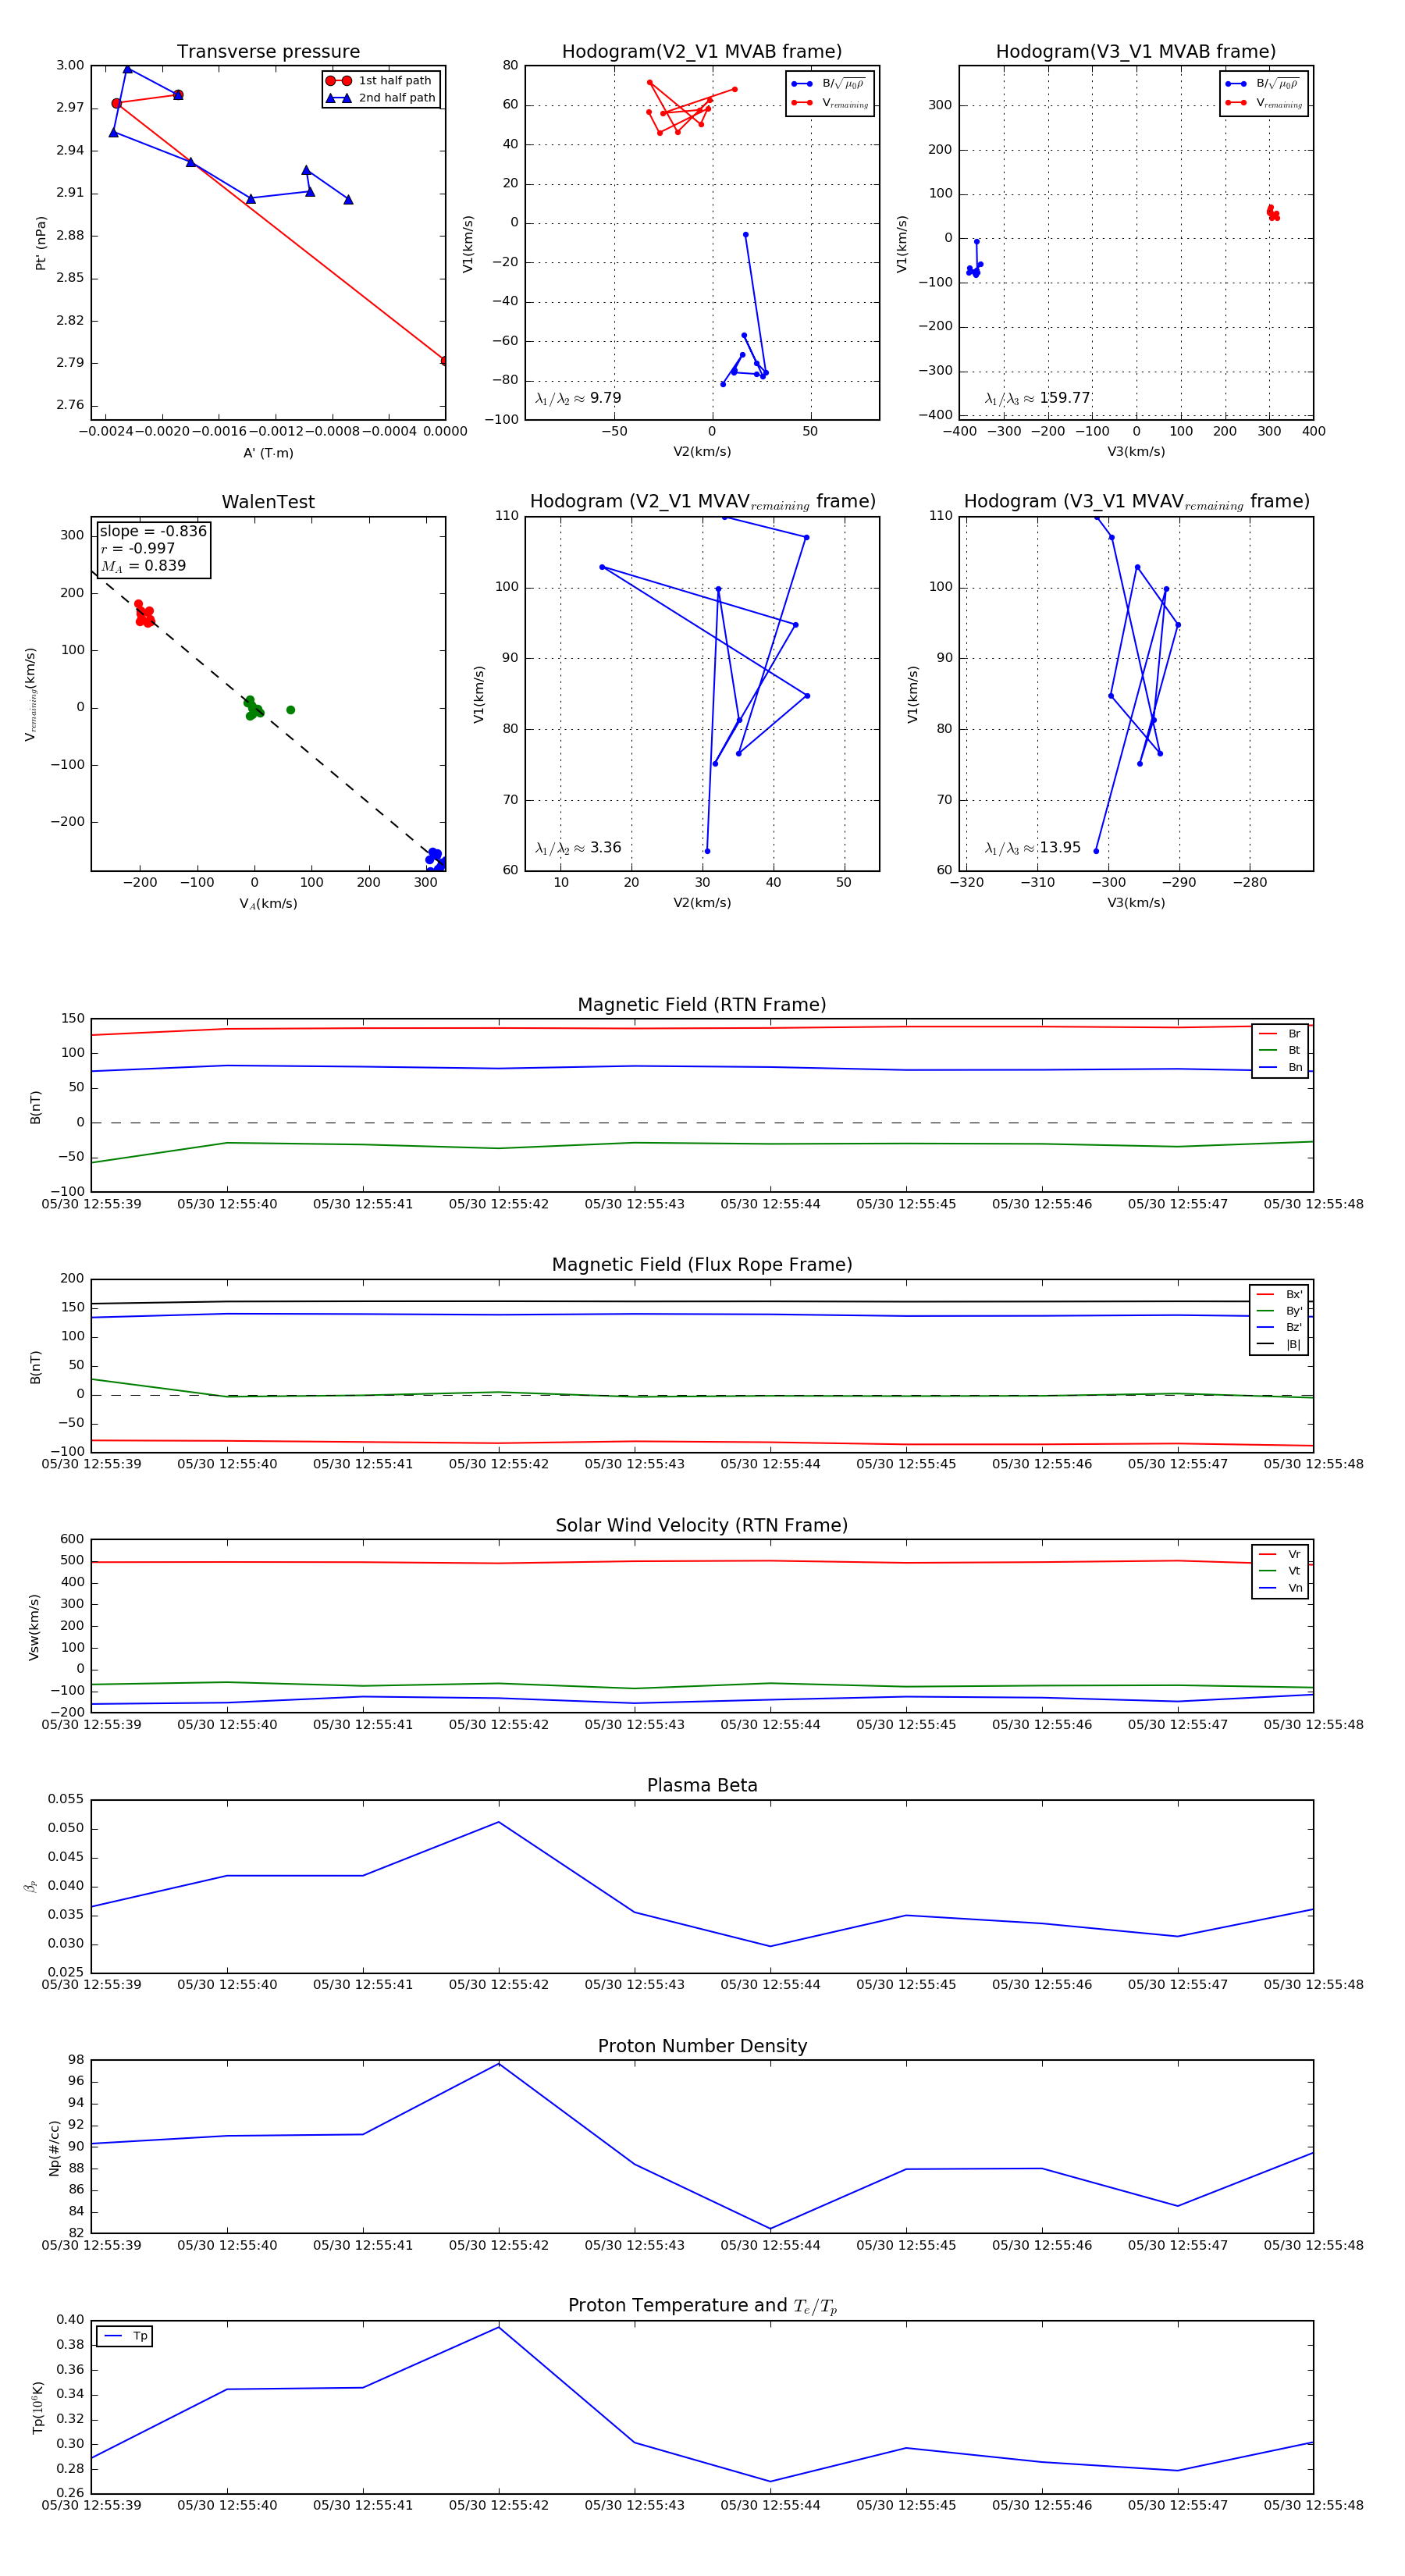
Task: Click the 'WalenTest' plot title
Action: [x=268, y=502]
